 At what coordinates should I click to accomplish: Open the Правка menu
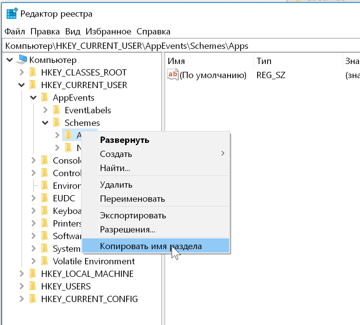coord(45,31)
